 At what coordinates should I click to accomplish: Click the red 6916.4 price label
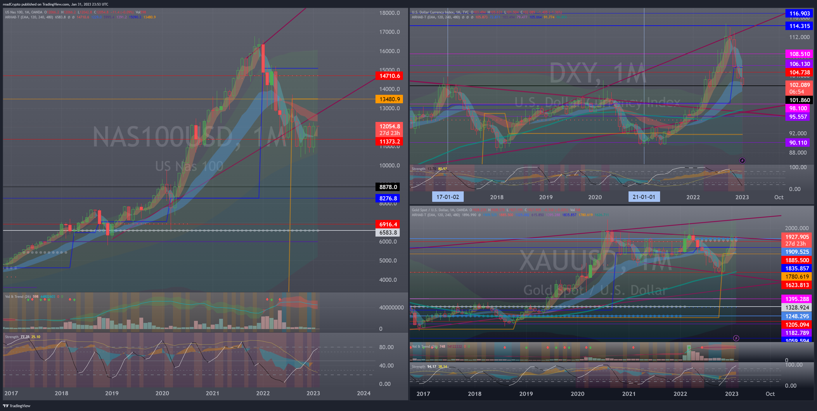click(388, 225)
